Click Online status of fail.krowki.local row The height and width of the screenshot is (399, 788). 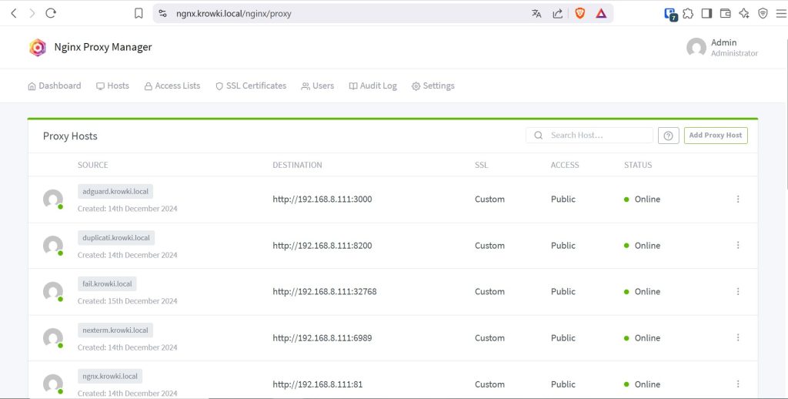click(x=643, y=292)
